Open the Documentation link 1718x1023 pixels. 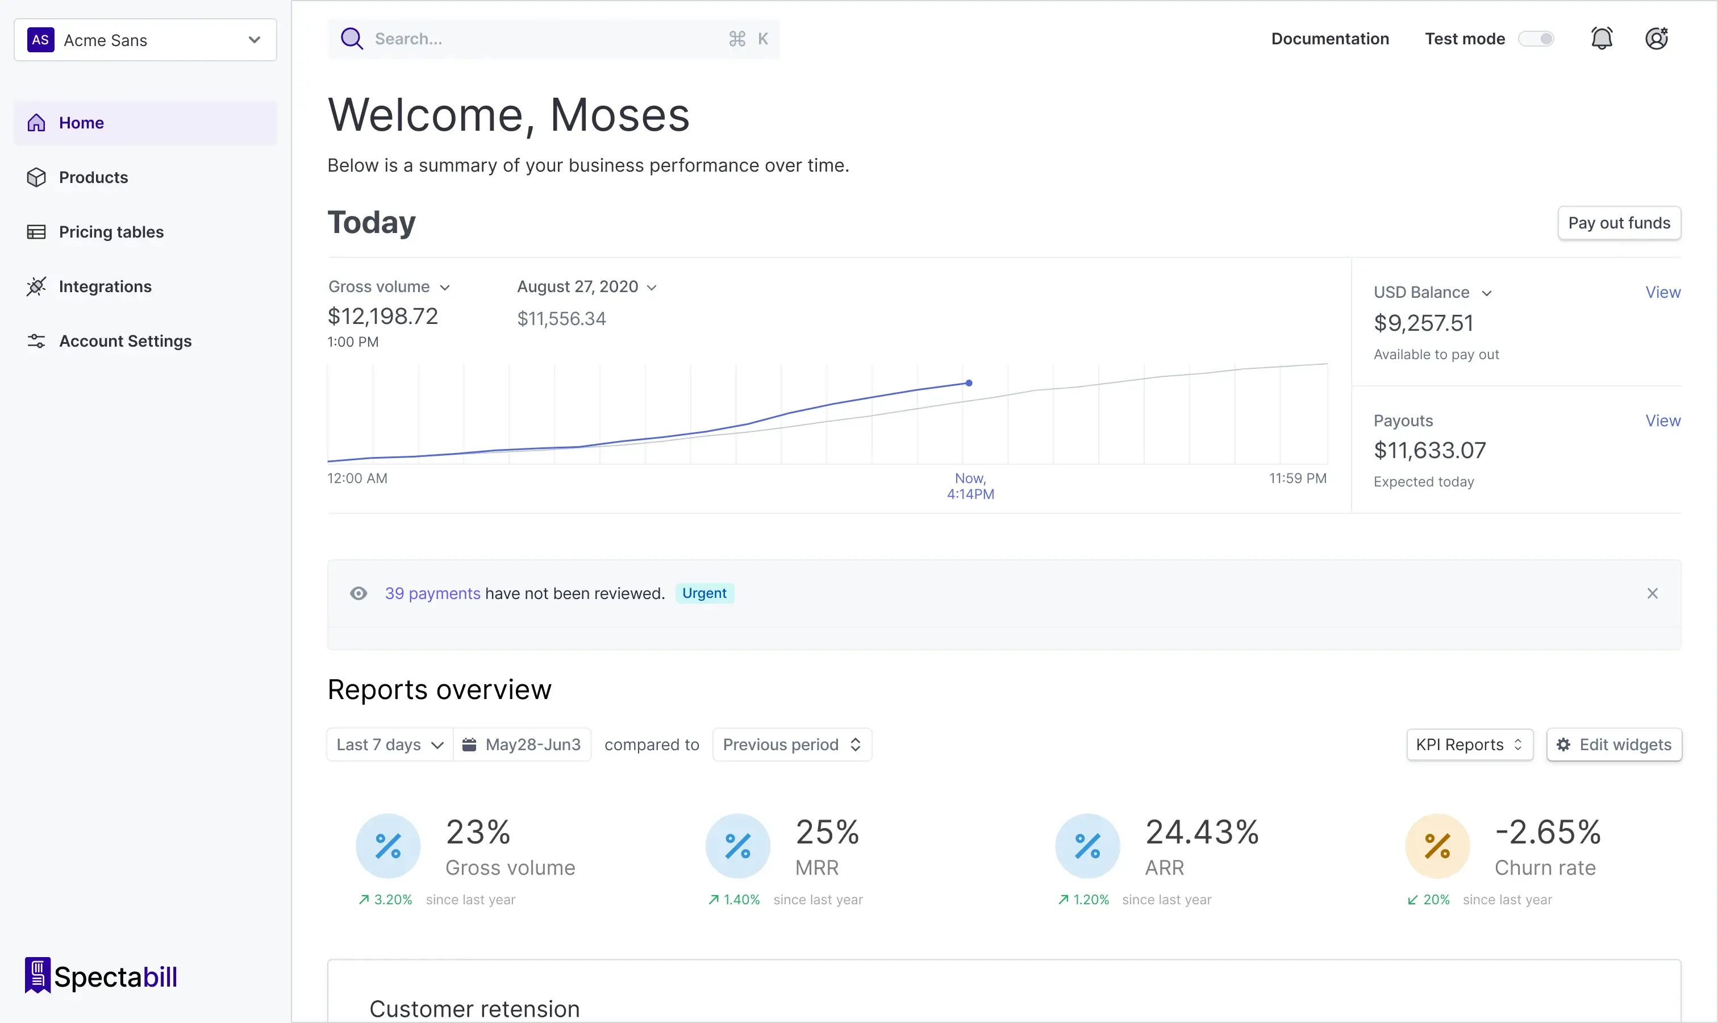1330,39
